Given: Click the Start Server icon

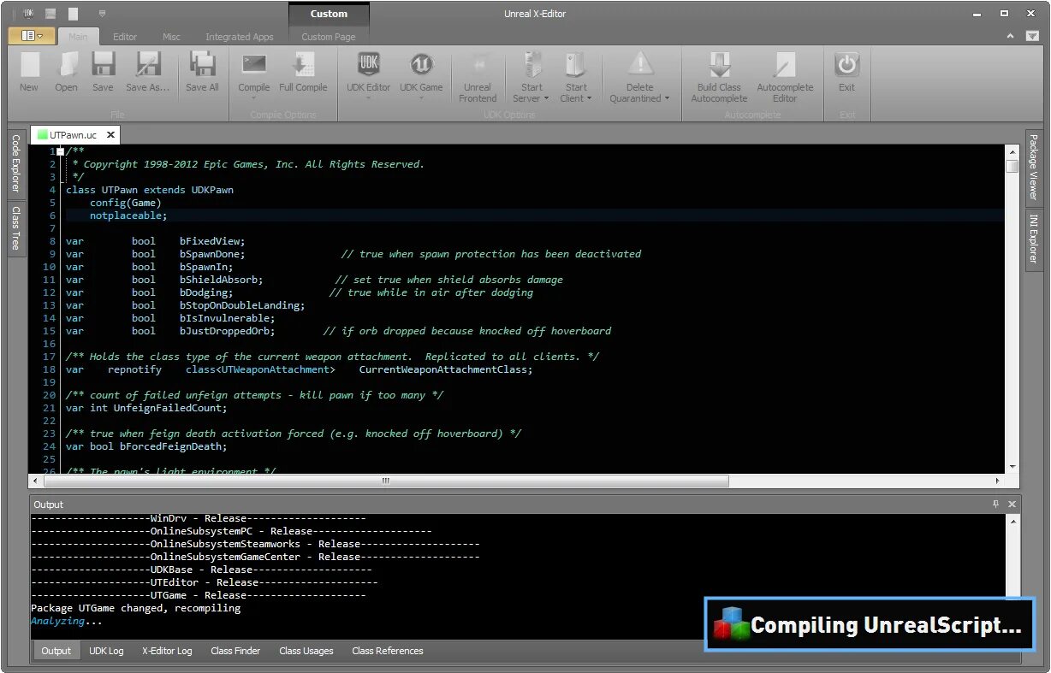Looking at the screenshot, I should coord(532,66).
